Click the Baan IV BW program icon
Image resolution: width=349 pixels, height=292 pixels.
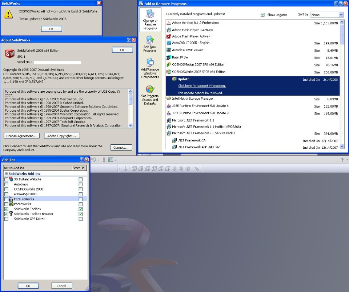click(x=169, y=57)
